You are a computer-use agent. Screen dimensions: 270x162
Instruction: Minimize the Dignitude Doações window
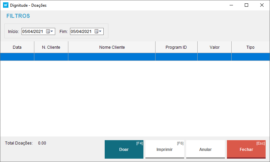coord(231,5)
